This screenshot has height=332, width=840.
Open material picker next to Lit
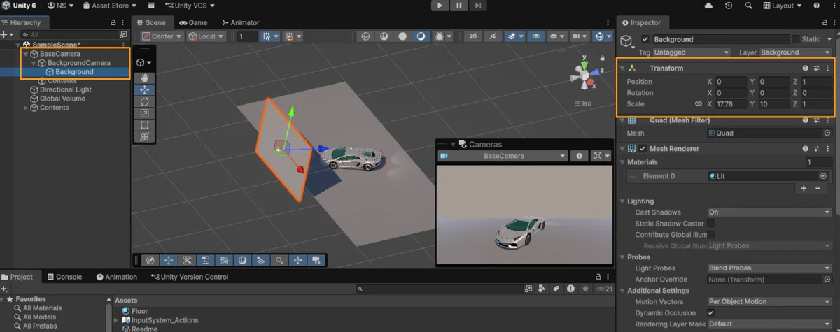click(822, 176)
